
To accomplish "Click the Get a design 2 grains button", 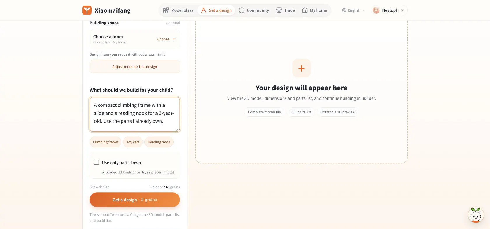I will pos(135,200).
